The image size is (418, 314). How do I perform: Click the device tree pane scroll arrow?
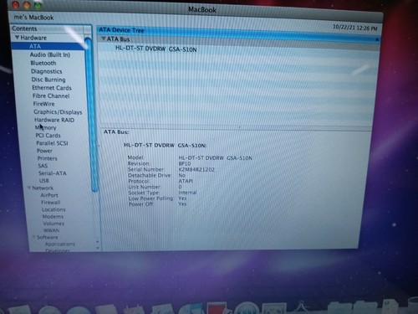pos(377,39)
